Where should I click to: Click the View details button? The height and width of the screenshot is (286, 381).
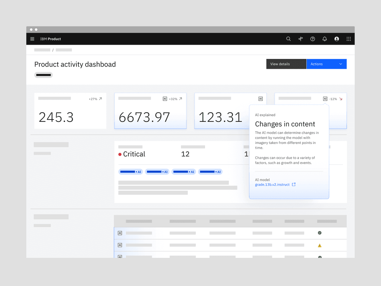(x=286, y=64)
